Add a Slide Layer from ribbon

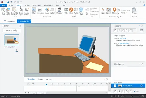(x=8, y=11)
